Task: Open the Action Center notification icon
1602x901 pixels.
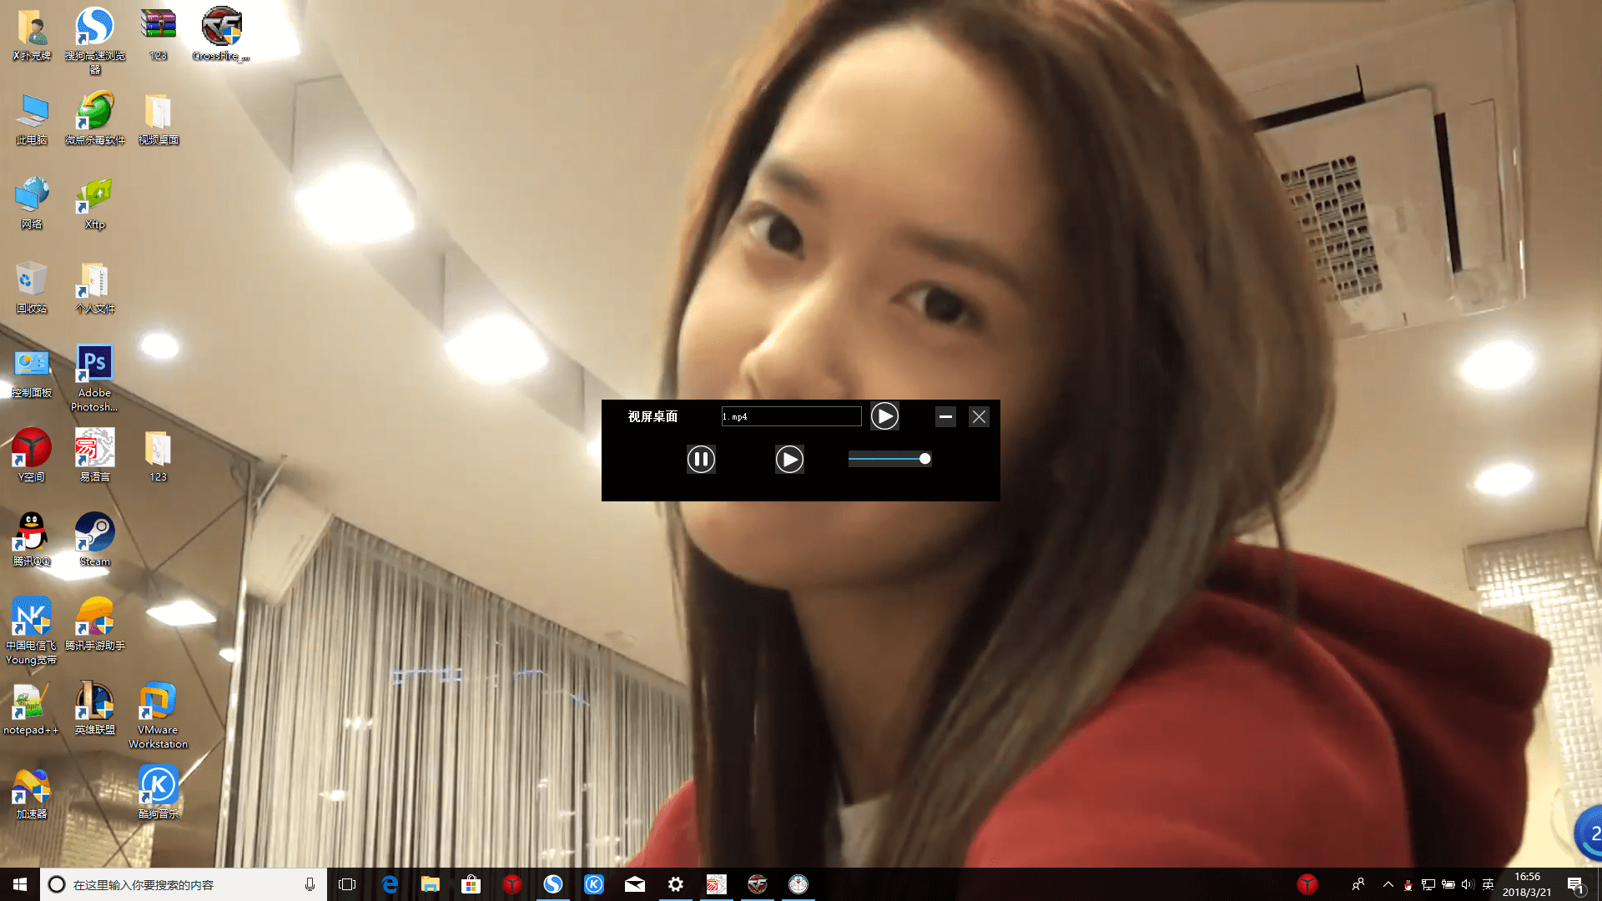Action: [1575, 884]
